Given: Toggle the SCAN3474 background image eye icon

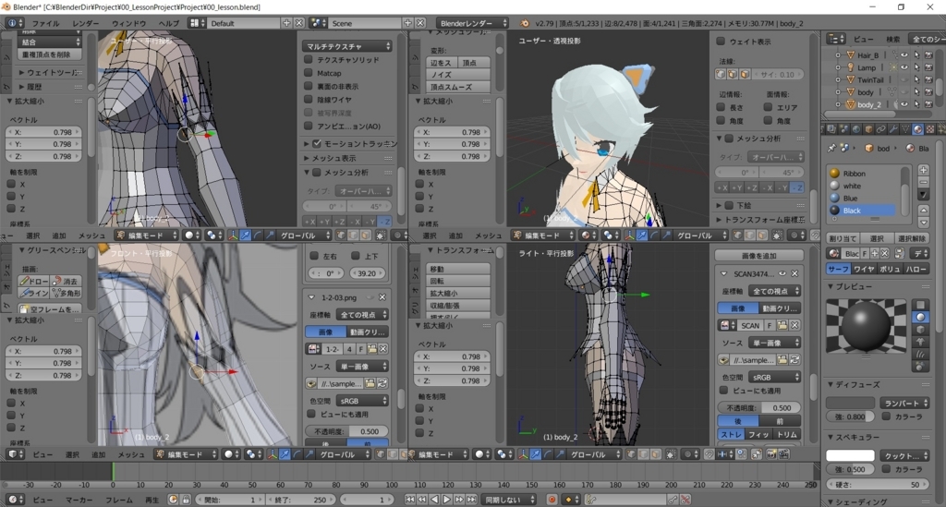Looking at the screenshot, I should click(782, 273).
